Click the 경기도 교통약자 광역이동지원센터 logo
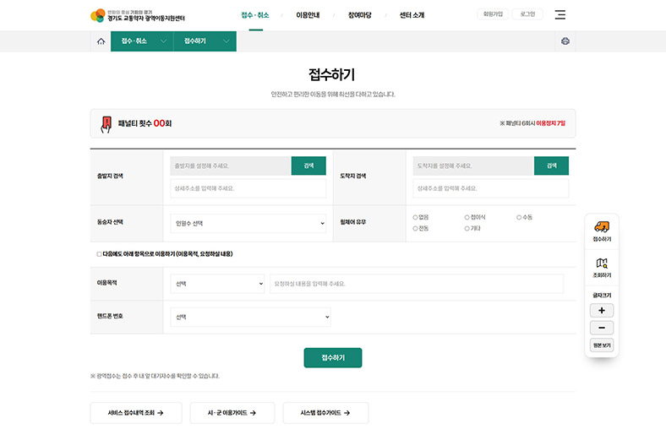The height and width of the screenshot is (440, 666). [x=138, y=15]
